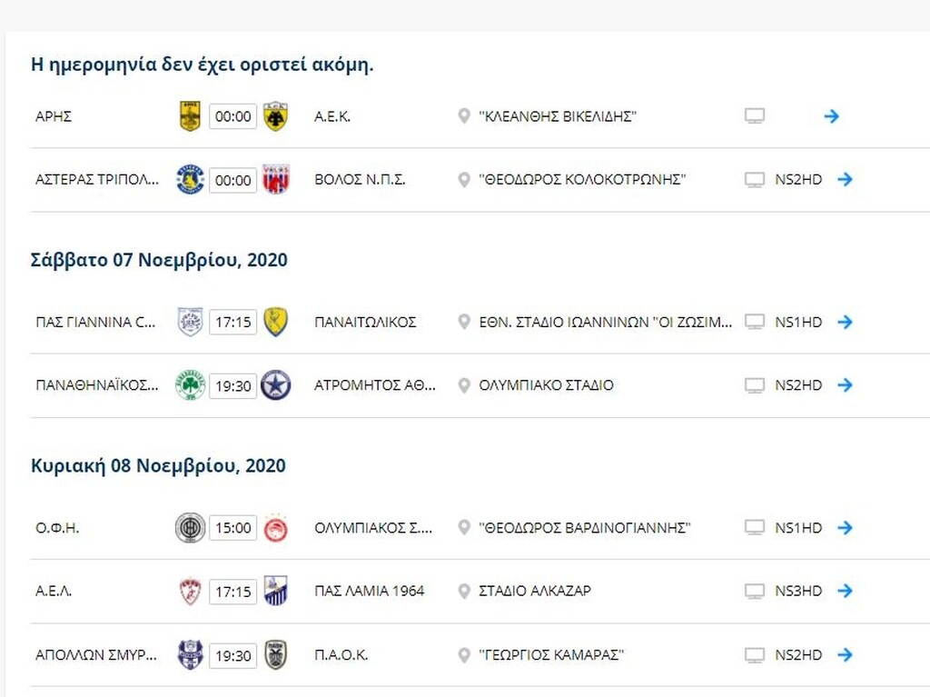930x697 pixels.
Task: Click the Volos club crest icon
Action: [275, 179]
